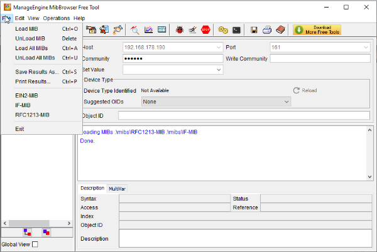This screenshot has height=252, width=377.
Task: Click the red STOP sign icon
Action: point(205,29)
